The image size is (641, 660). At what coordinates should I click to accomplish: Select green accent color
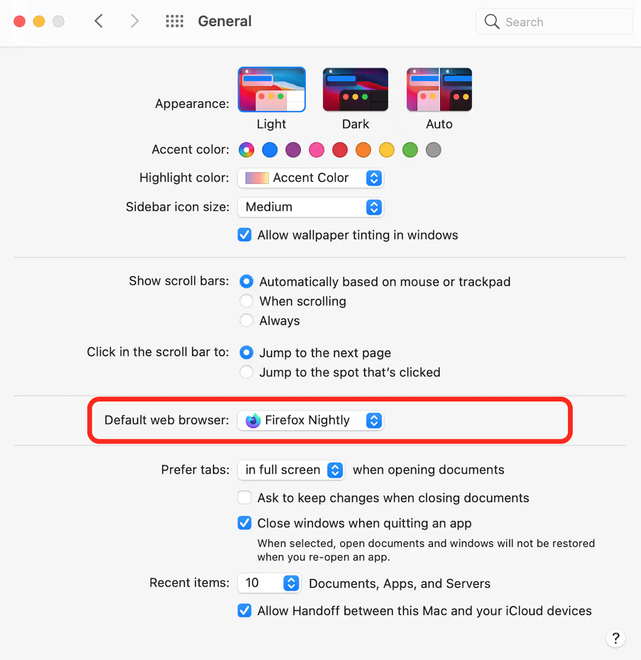(x=409, y=150)
